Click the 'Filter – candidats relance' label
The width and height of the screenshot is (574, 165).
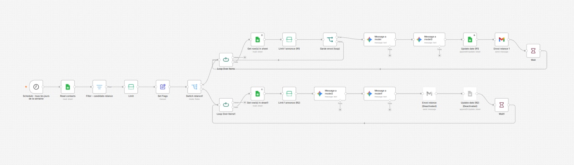pyautogui.click(x=99, y=96)
